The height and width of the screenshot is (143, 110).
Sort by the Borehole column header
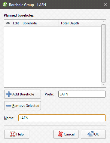[x=40, y=23]
